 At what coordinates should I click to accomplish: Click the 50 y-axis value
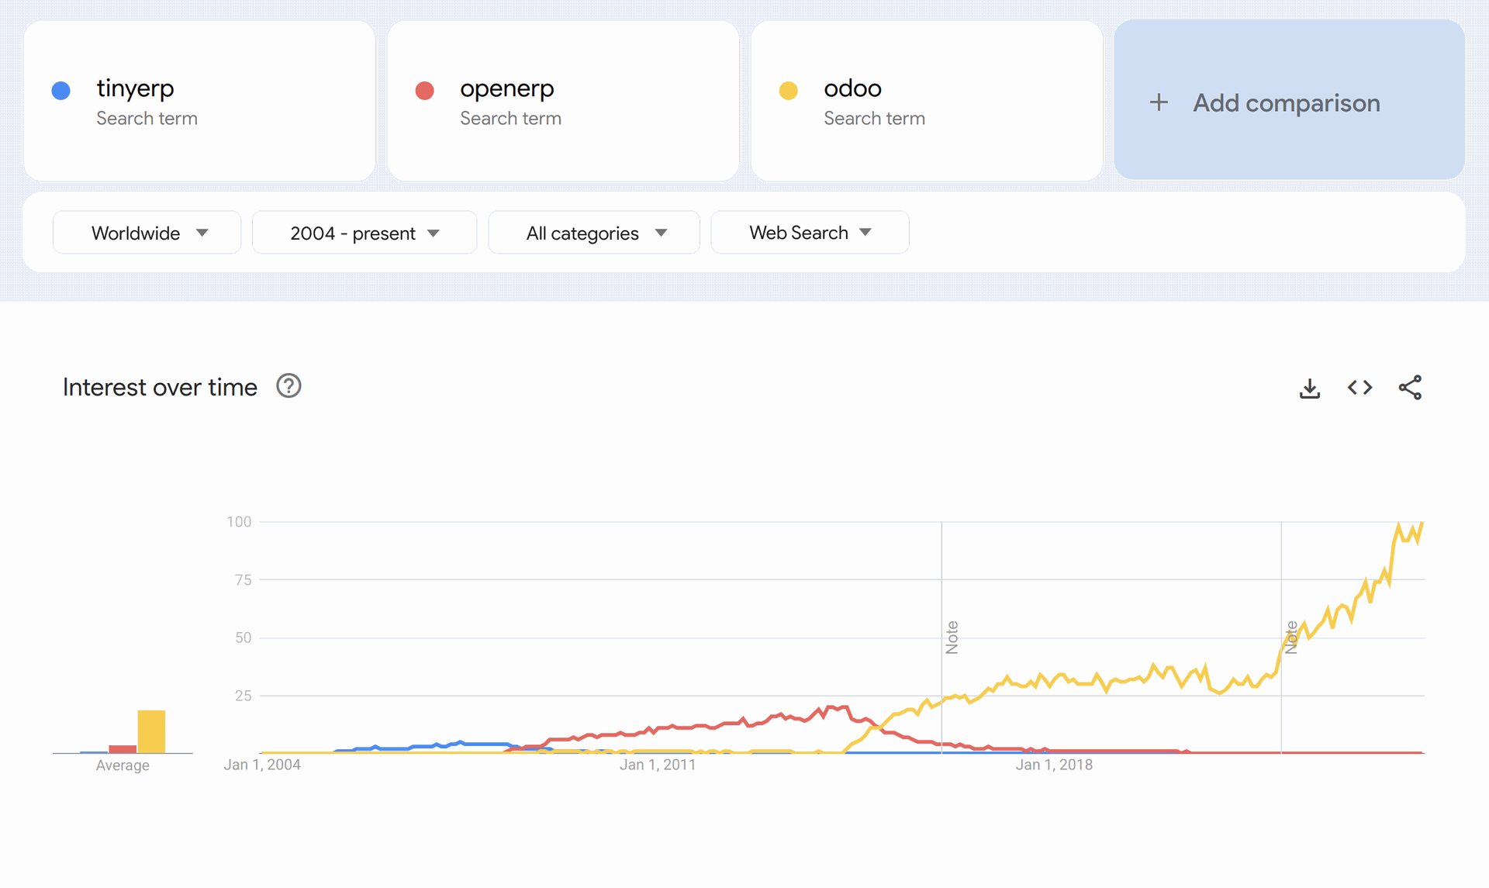coord(244,637)
